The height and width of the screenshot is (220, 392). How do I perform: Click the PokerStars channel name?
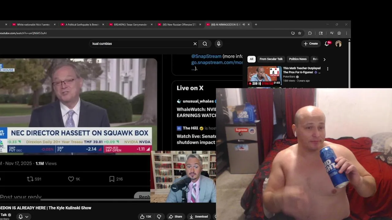[289, 77]
